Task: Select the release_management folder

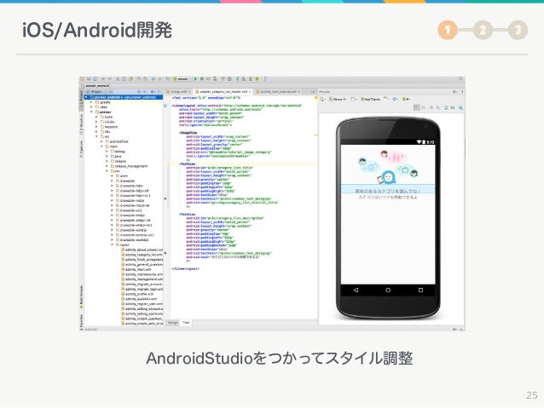Action: click(130, 166)
